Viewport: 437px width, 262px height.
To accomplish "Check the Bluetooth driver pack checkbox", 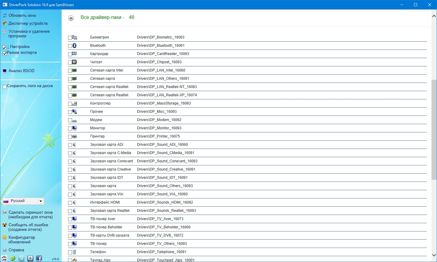I will pyautogui.click(x=70, y=46).
